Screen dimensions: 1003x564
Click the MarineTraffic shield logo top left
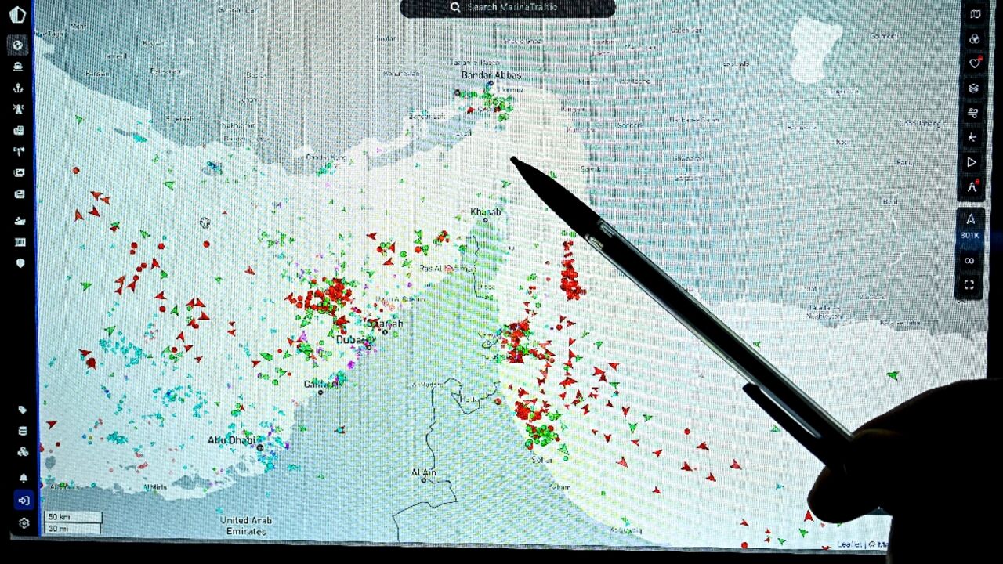coord(17,15)
